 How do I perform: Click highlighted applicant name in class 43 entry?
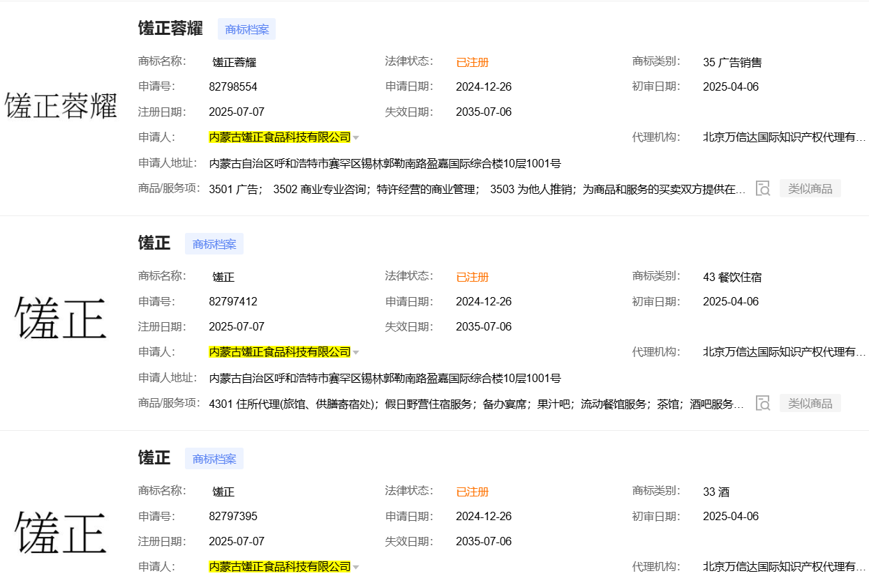pyautogui.click(x=279, y=352)
